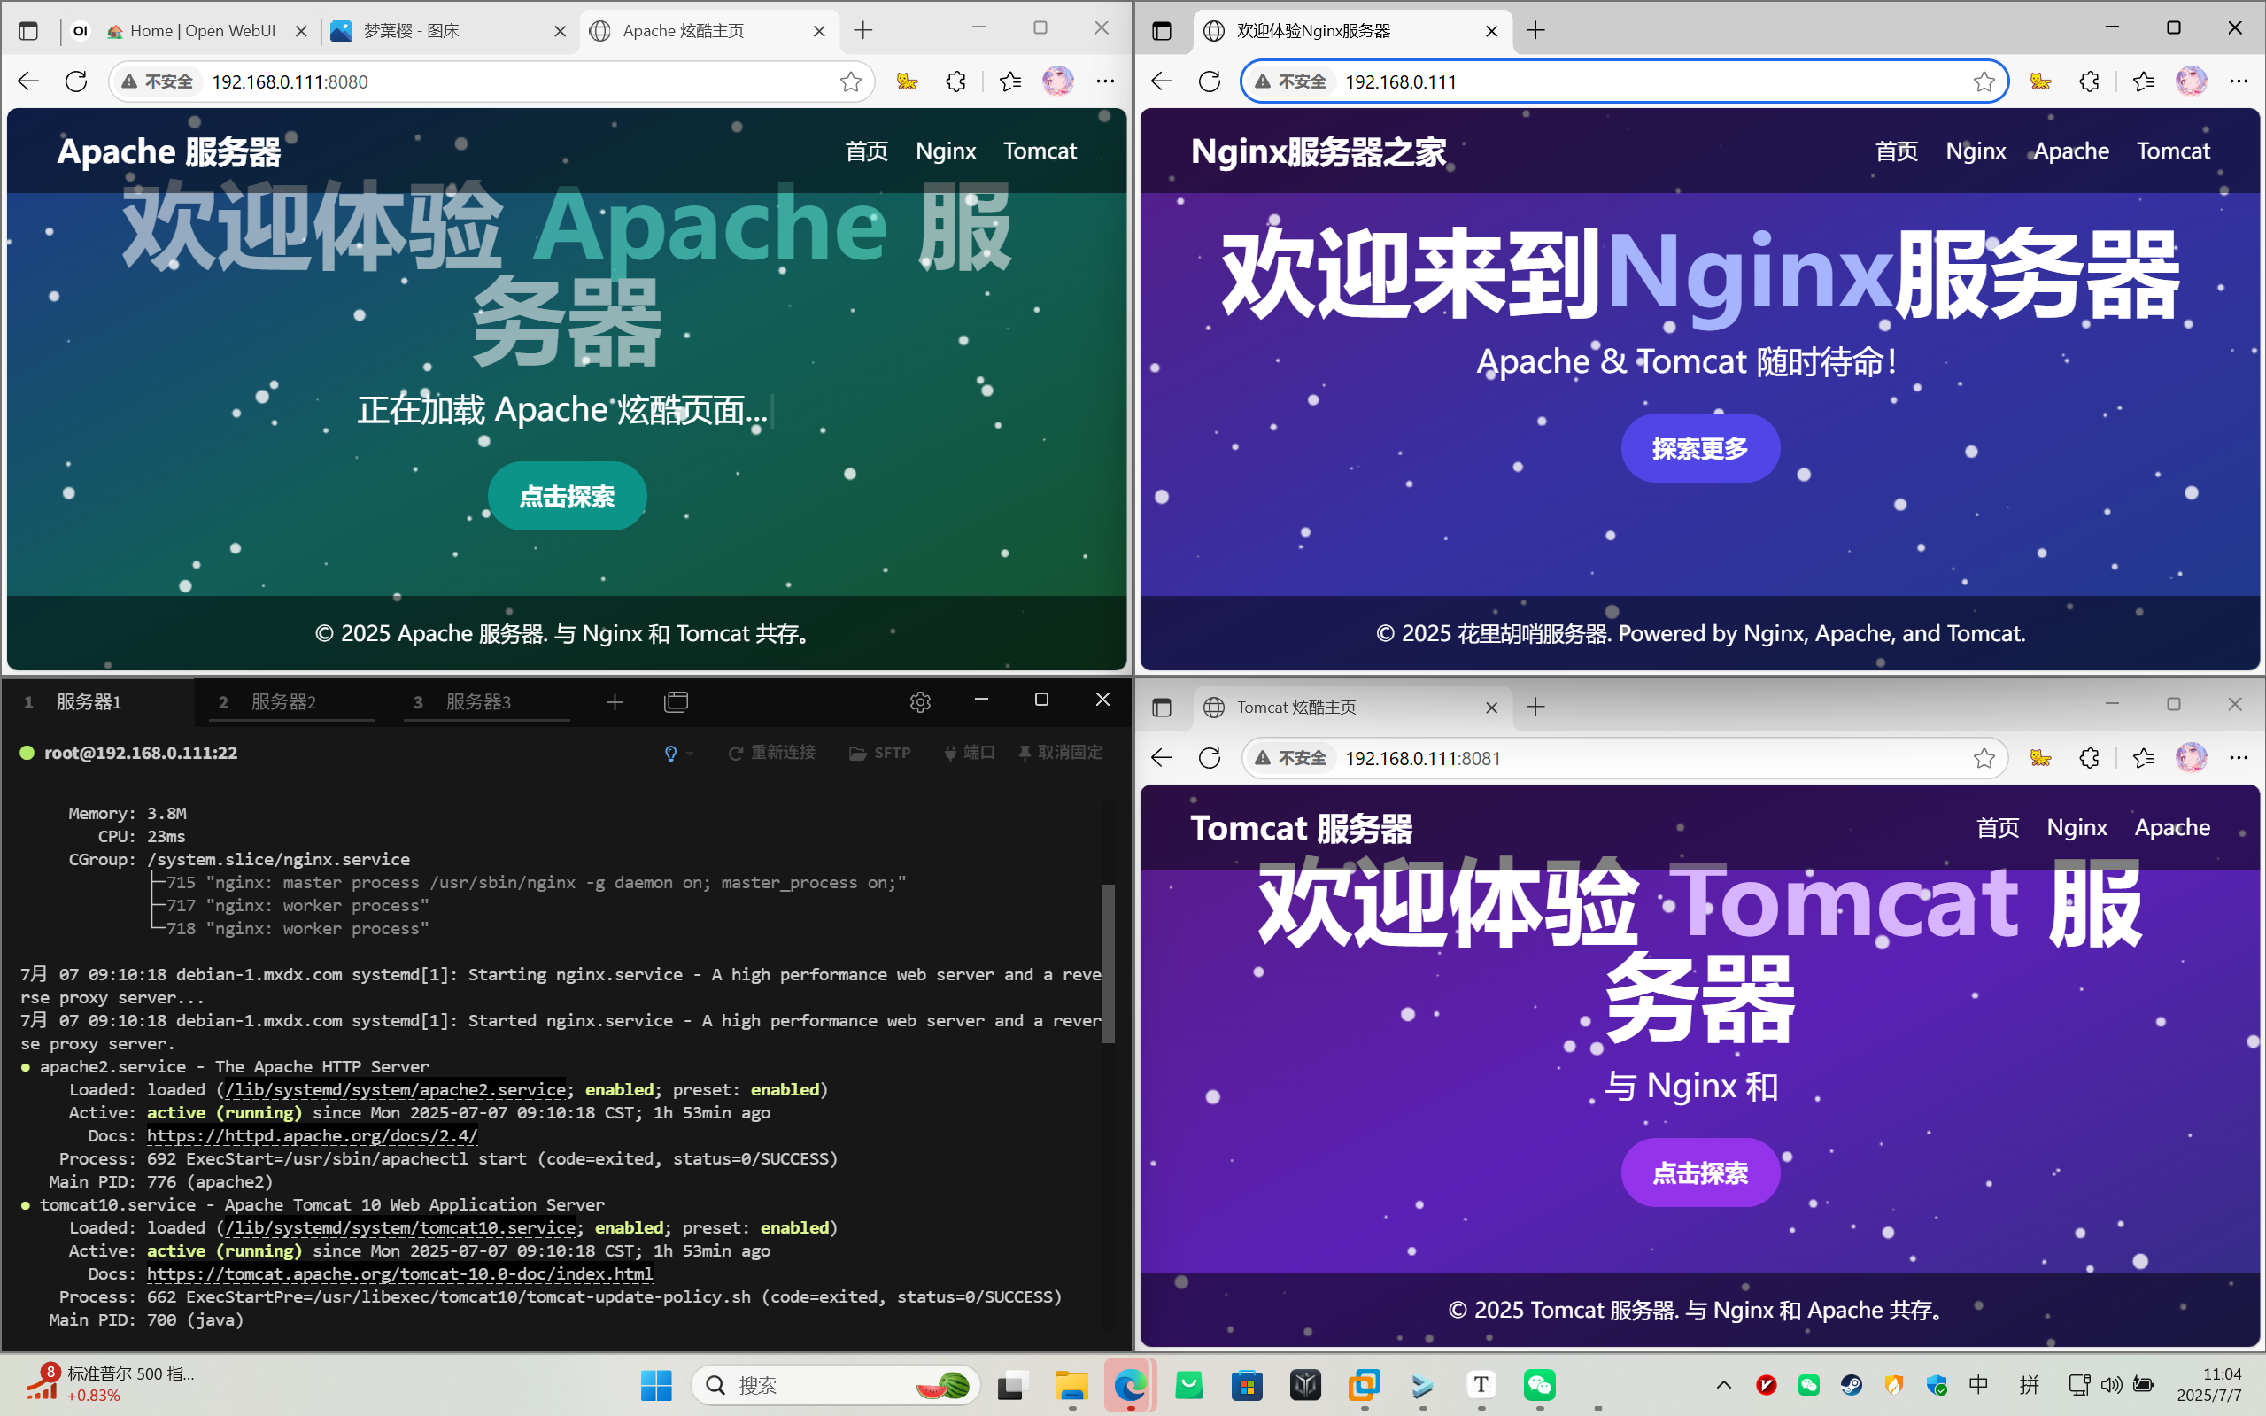The width and height of the screenshot is (2266, 1416).
Task: Open Microsoft Store taskbar icon
Action: pos(1248,1385)
